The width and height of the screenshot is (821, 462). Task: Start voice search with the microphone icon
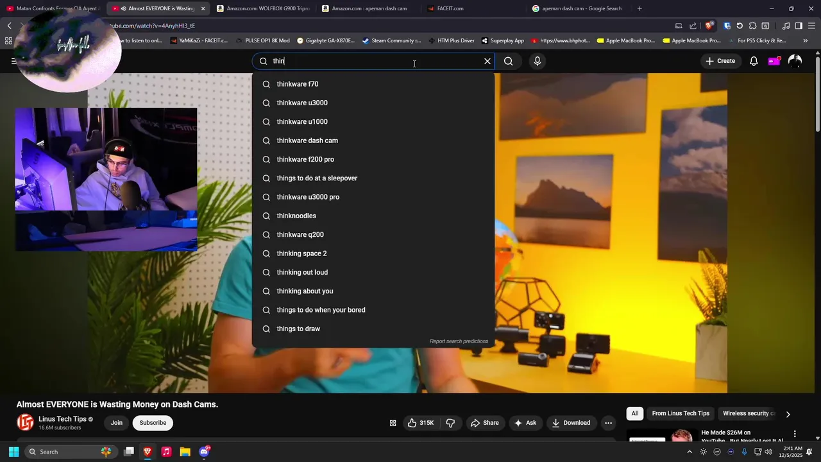[537, 61]
